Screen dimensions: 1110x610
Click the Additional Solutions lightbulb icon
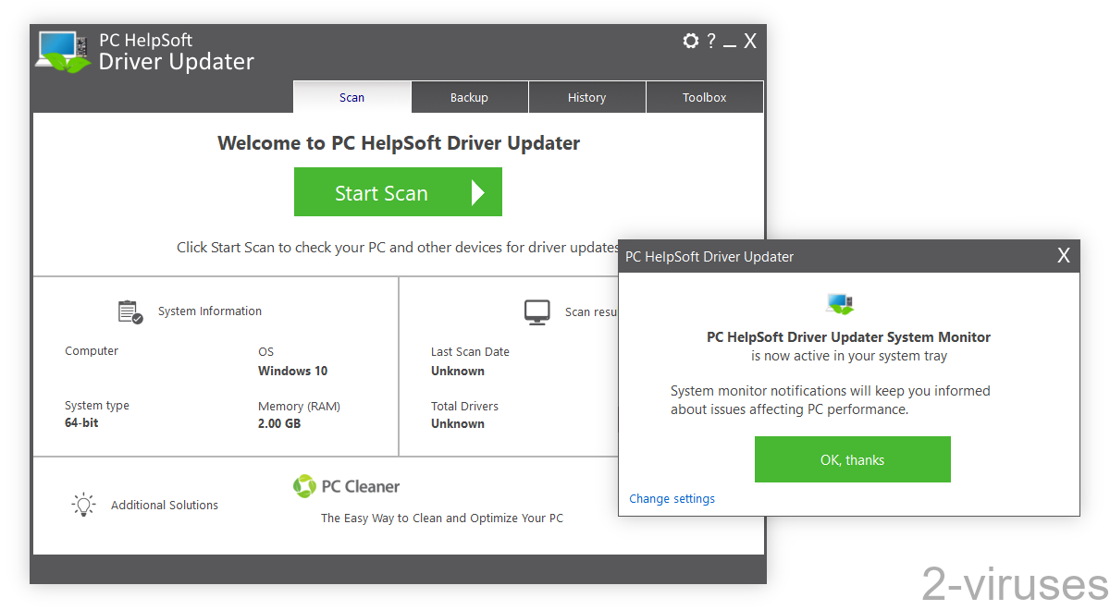click(x=84, y=505)
